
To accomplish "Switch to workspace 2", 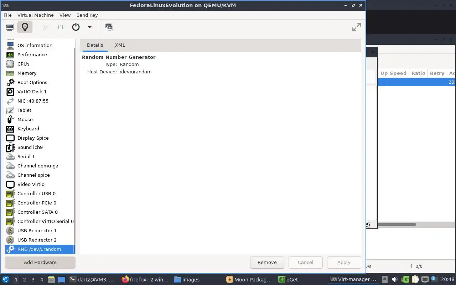I will (x=25, y=280).
